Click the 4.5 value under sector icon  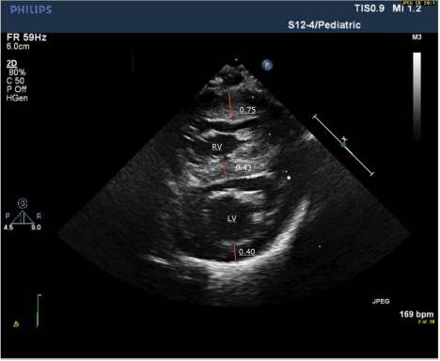point(8,228)
